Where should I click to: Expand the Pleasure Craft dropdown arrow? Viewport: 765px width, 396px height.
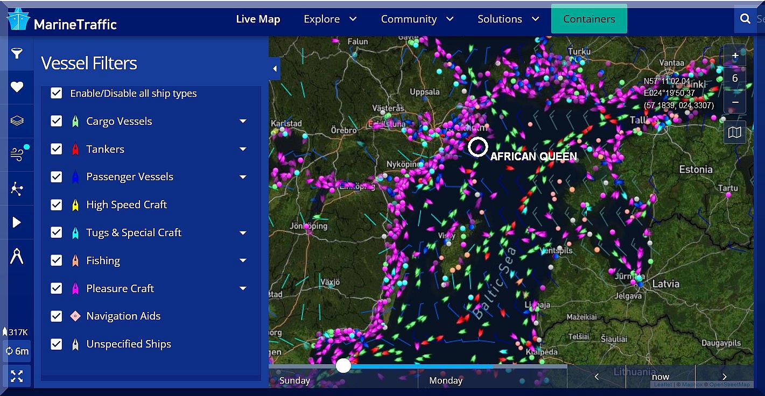(x=243, y=288)
